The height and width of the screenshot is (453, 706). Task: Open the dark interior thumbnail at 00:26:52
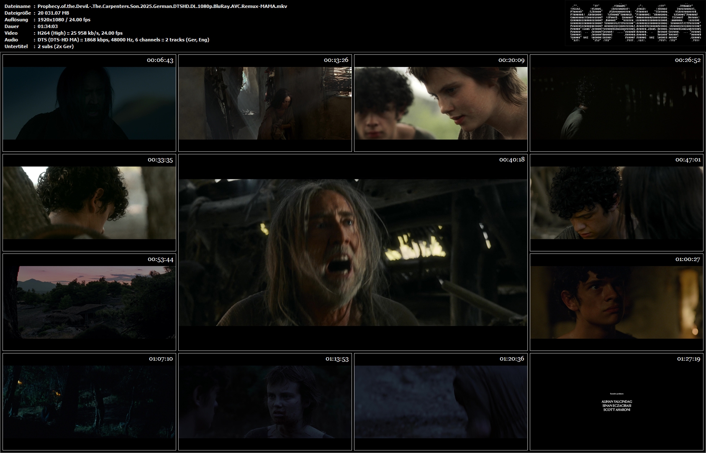point(616,103)
